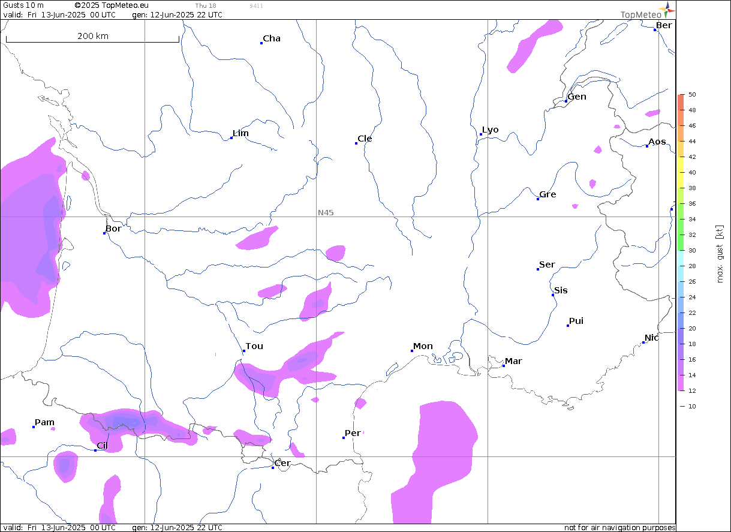731x532 pixels.
Task: Select the Ser city label
Action: (547, 265)
